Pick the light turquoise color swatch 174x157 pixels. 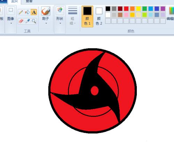(x=151, y=15)
